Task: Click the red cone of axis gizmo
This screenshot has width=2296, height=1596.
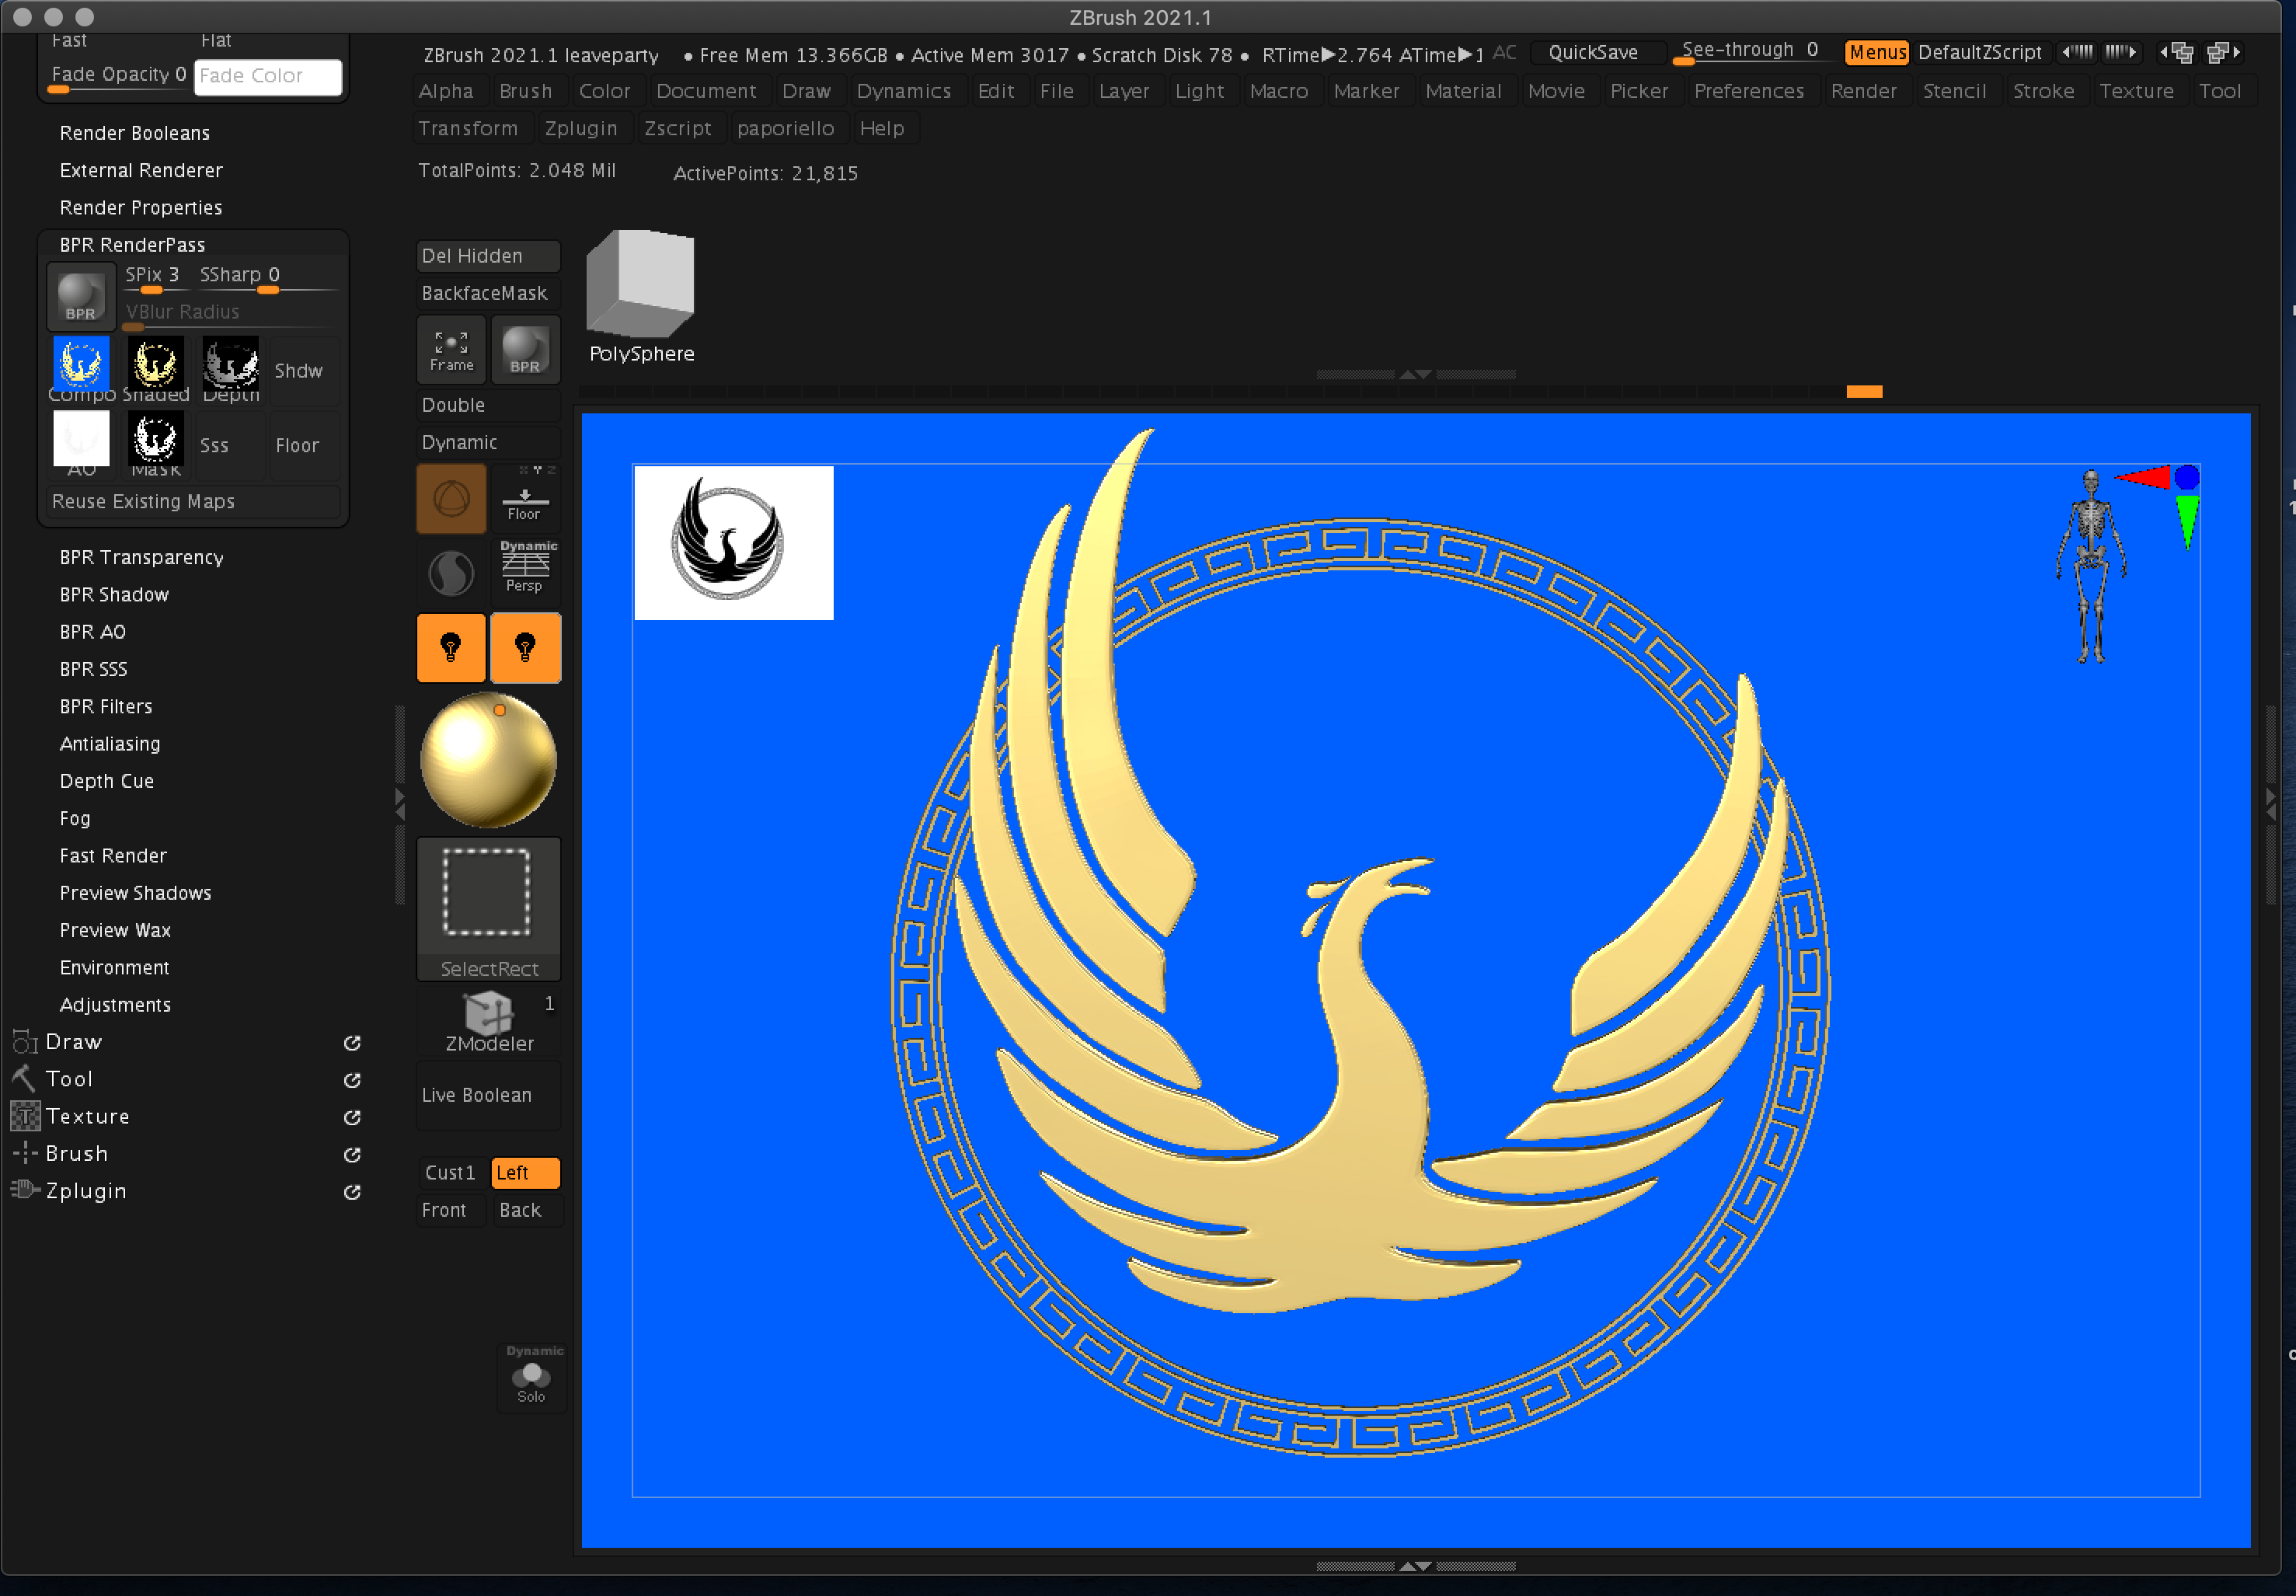Action: 2142,478
